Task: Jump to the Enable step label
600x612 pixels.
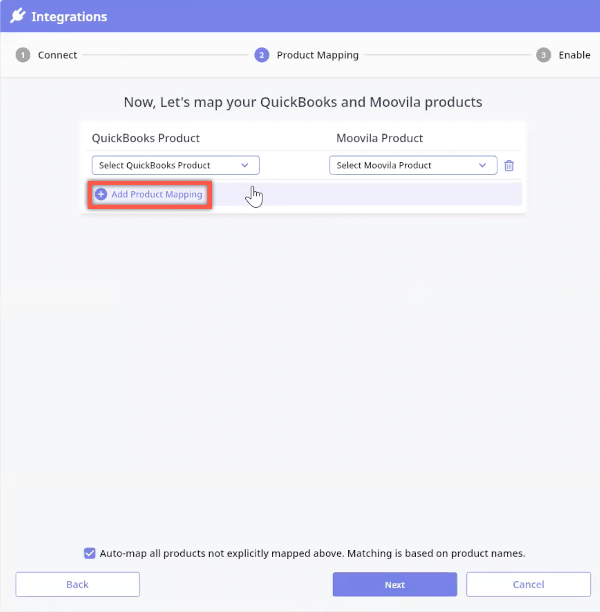Action: (x=574, y=55)
